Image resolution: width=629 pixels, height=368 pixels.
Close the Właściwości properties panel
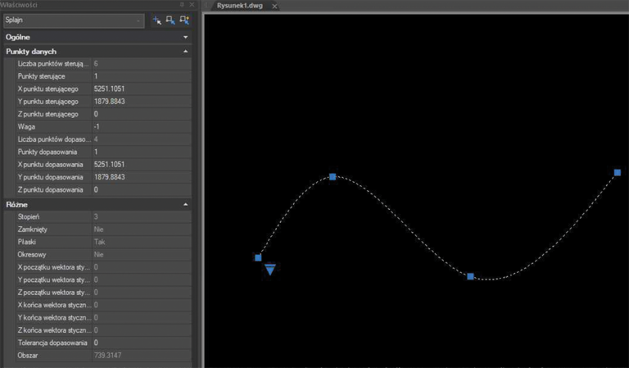click(191, 5)
